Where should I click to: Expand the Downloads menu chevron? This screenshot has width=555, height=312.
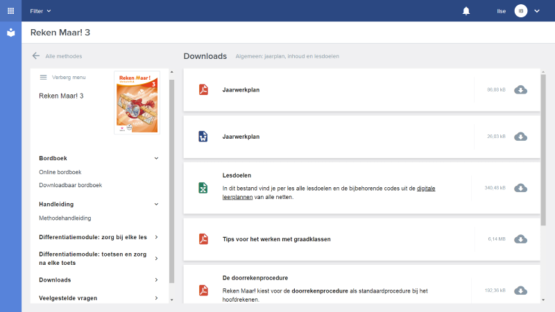156,280
